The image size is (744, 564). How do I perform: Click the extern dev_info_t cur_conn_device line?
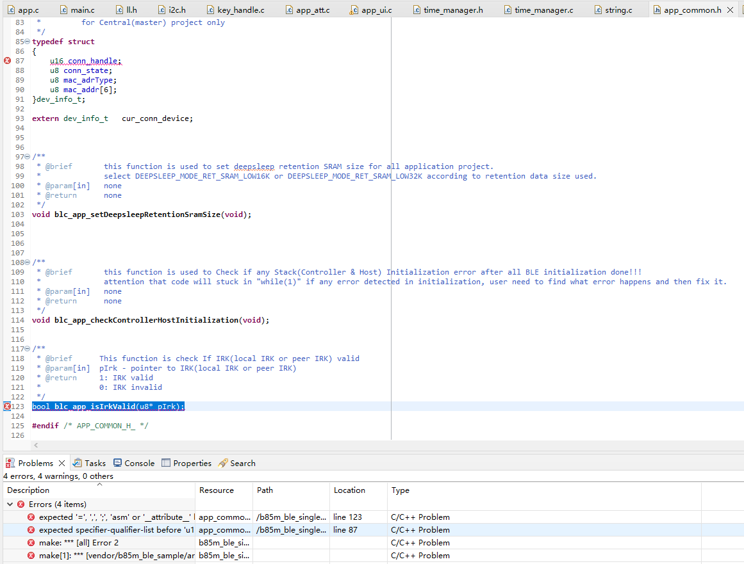[112, 118]
